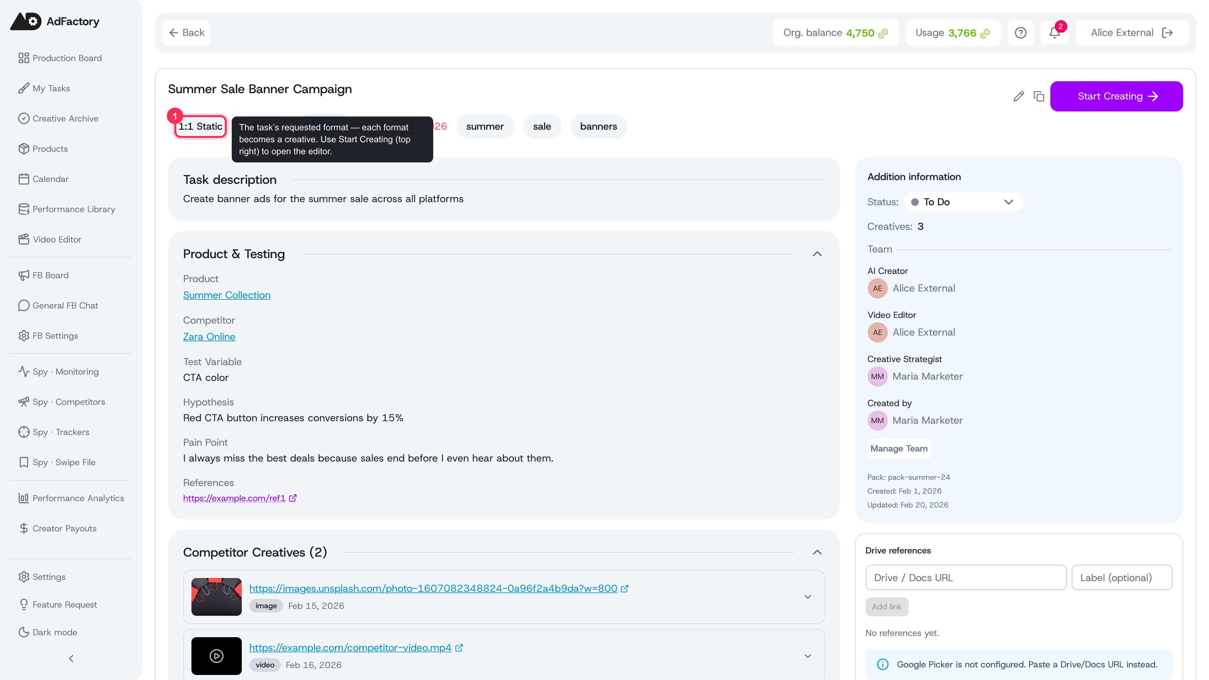Open the Video Editor page
This screenshot has height=680, width=1209.
tap(50, 239)
